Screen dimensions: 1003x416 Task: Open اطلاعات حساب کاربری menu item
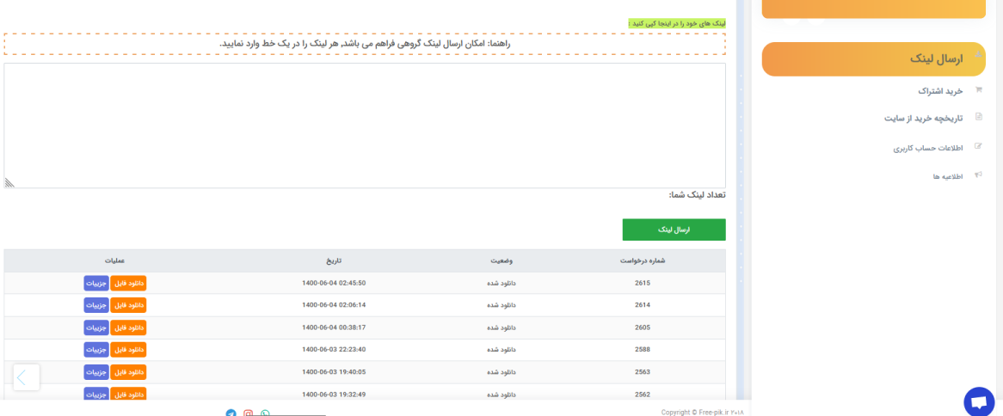click(x=928, y=148)
